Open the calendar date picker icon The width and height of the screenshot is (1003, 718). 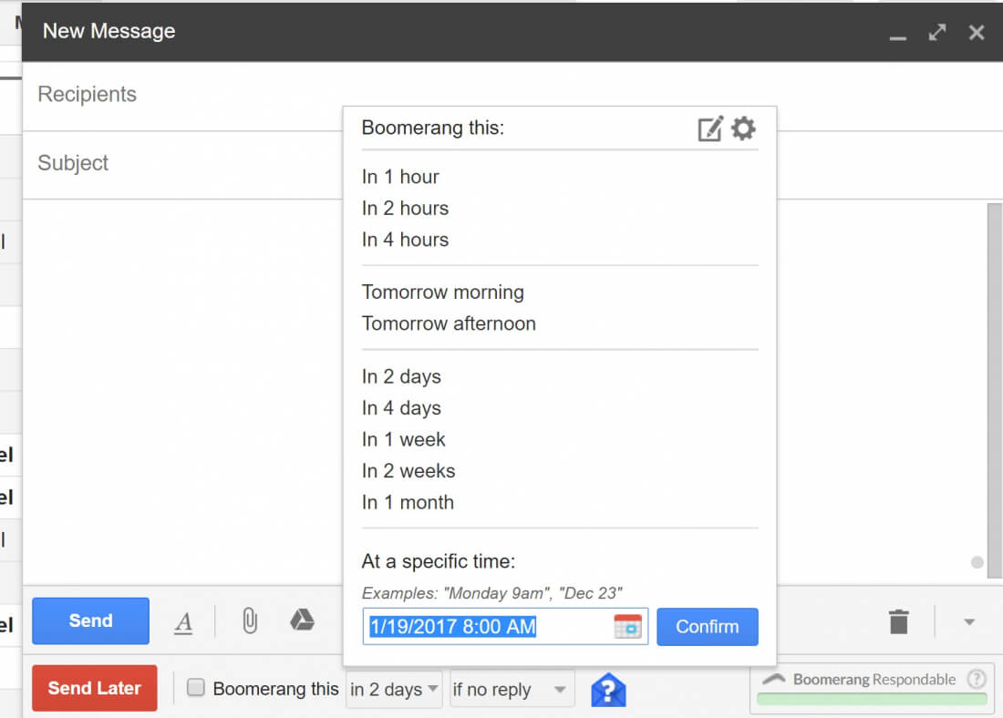coord(628,627)
